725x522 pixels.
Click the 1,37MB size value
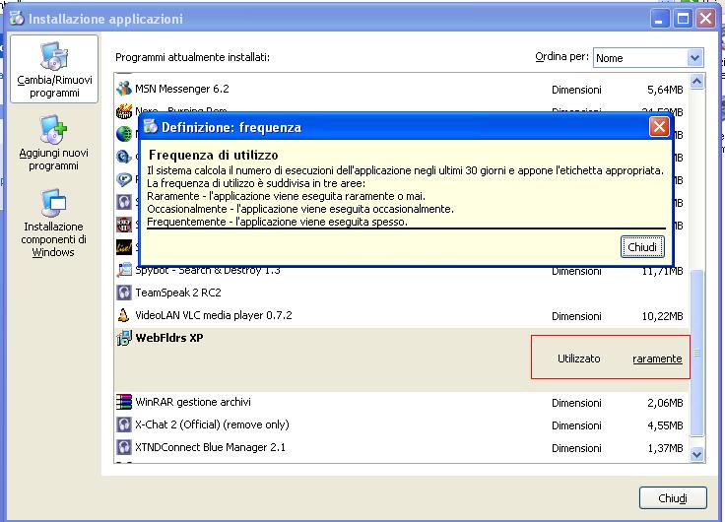tap(665, 448)
